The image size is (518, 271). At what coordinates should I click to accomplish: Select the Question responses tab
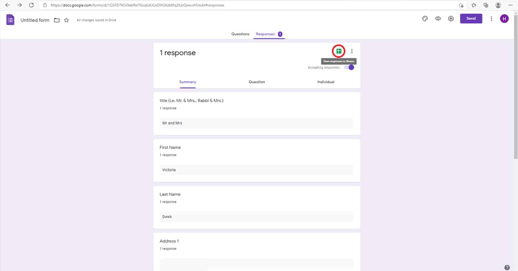[257, 82]
